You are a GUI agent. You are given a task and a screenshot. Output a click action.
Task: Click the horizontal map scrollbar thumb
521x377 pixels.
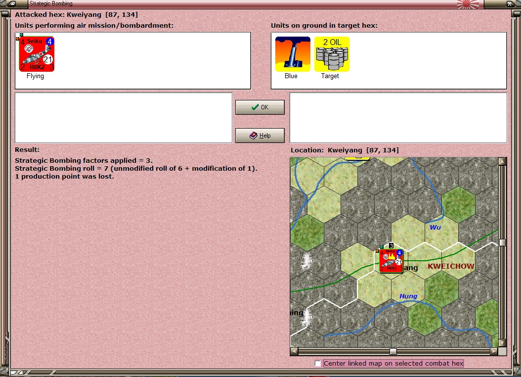click(x=393, y=351)
